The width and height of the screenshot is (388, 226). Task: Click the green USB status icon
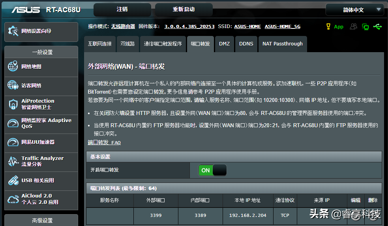378,26
